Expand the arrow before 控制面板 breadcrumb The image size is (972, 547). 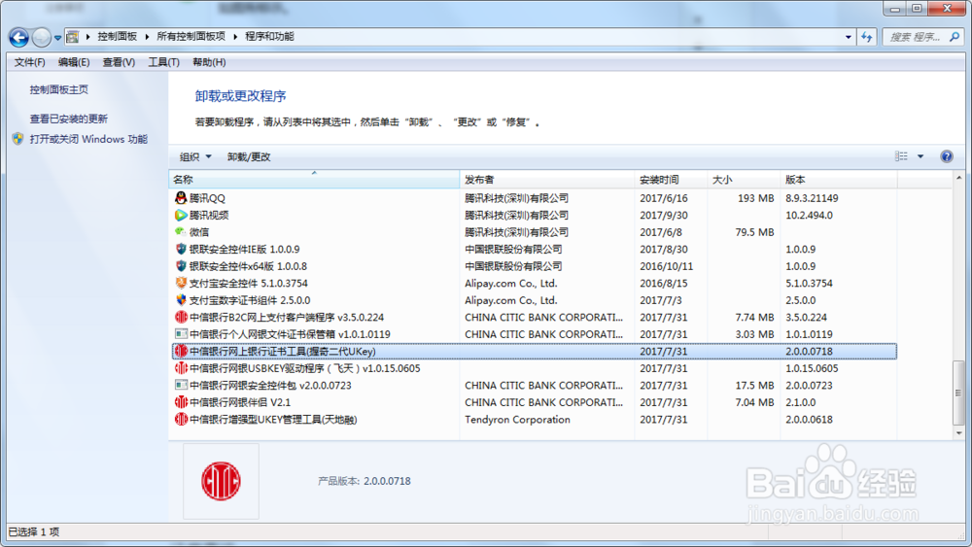88,37
